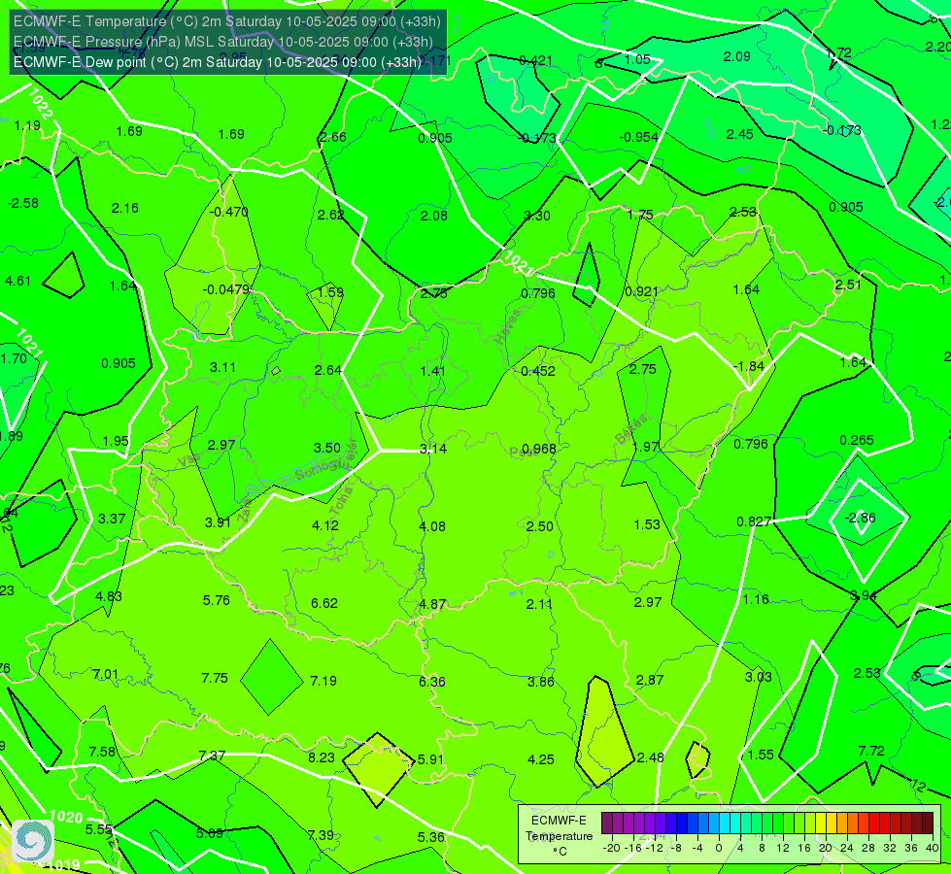Viewport: 951px width, 874px height.
Task: Click the dew point value 3.30
Action: pyautogui.click(x=537, y=216)
